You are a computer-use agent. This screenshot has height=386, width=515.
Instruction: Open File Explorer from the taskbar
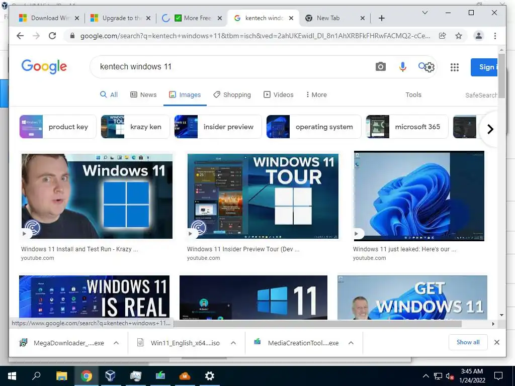coord(61,376)
